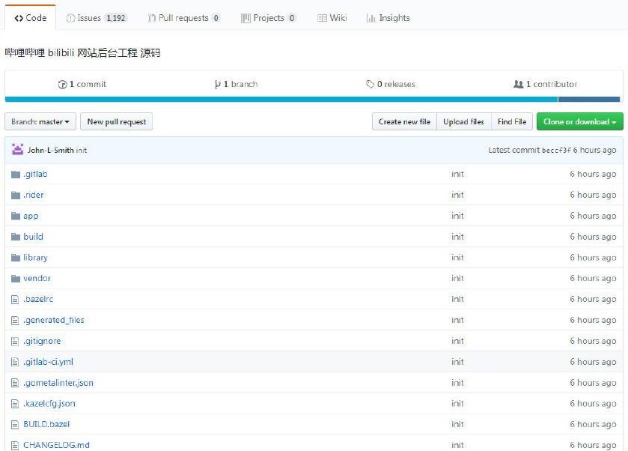Click the init commit message for BUILD.bazel

coord(457,424)
